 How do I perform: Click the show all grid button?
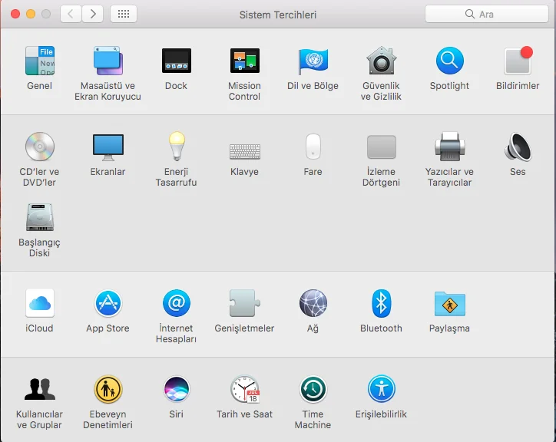[124, 14]
